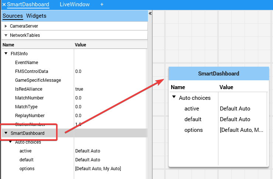Expand the CameraServer section
Image resolution: width=273 pixels, height=179 pixels.
point(6,26)
